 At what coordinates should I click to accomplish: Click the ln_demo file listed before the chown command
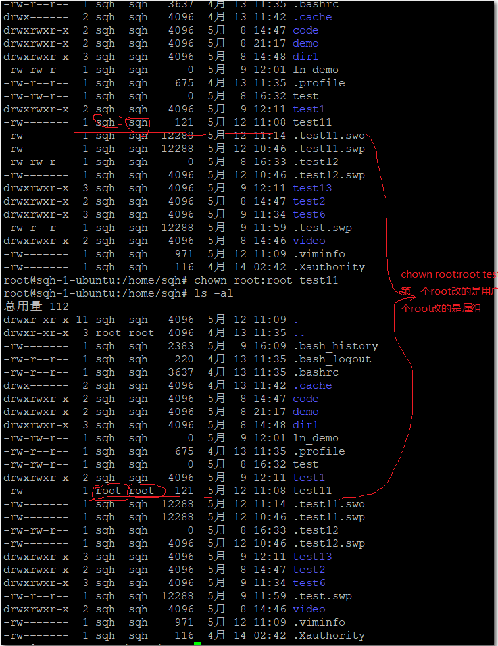[x=316, y=70]
